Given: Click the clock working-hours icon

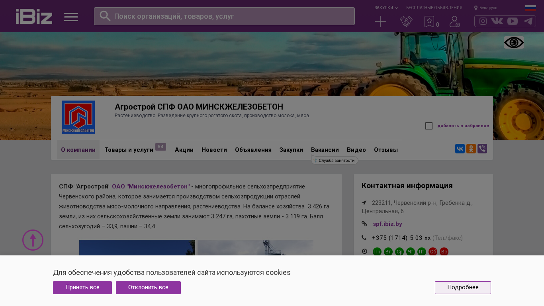Looking at the screenshot, I should (364, 251).
